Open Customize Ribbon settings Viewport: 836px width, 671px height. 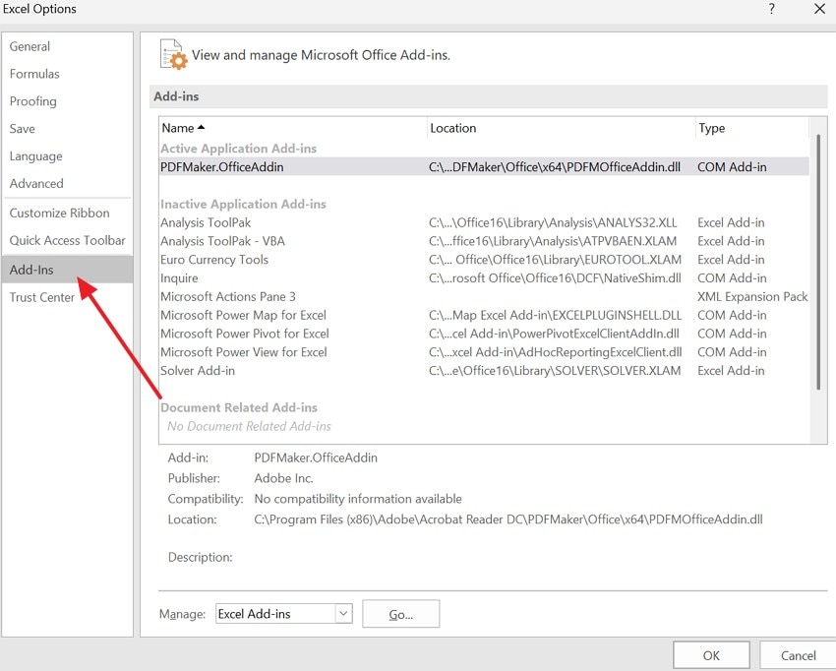point(60,213)
